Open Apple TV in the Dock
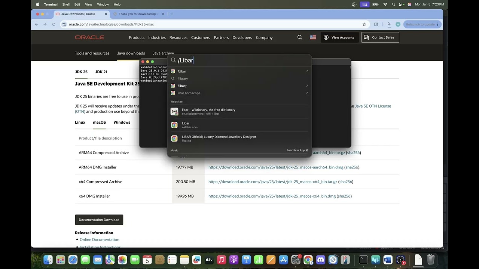Screen dimensions: 479x269 [x=209, y=260]
